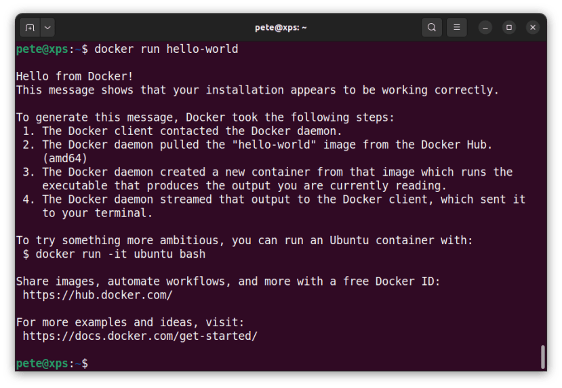Click 'Share images, automate workflows' line
This screenshot has width=562, height=388.
coord(228,281)
